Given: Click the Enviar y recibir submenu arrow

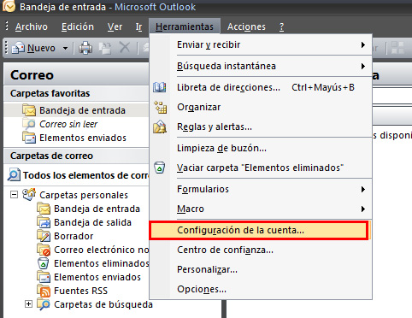Looking at the screenshot, I should 363,44.
